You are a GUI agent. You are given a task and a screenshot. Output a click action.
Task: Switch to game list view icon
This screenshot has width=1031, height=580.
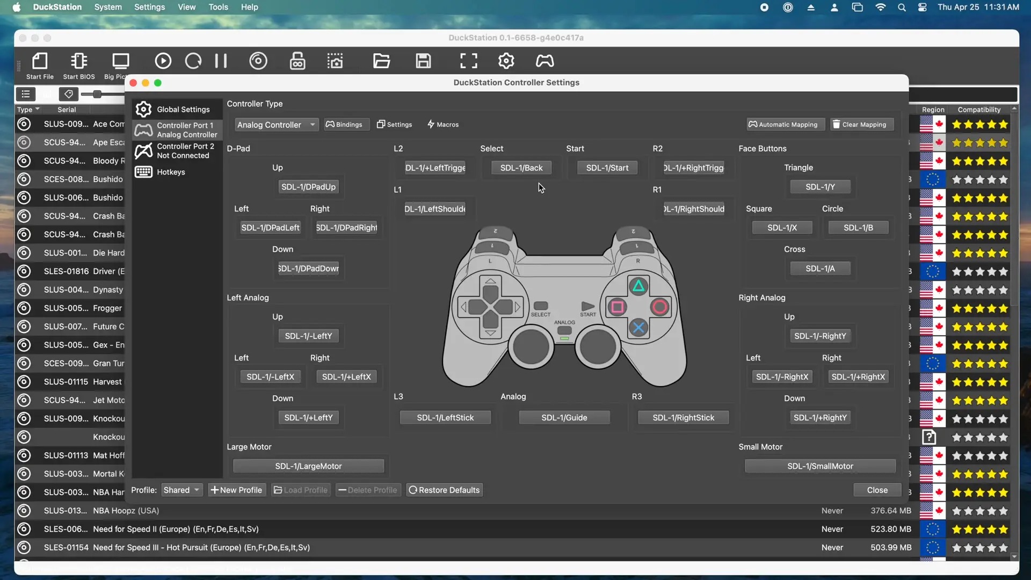[25, 94]
